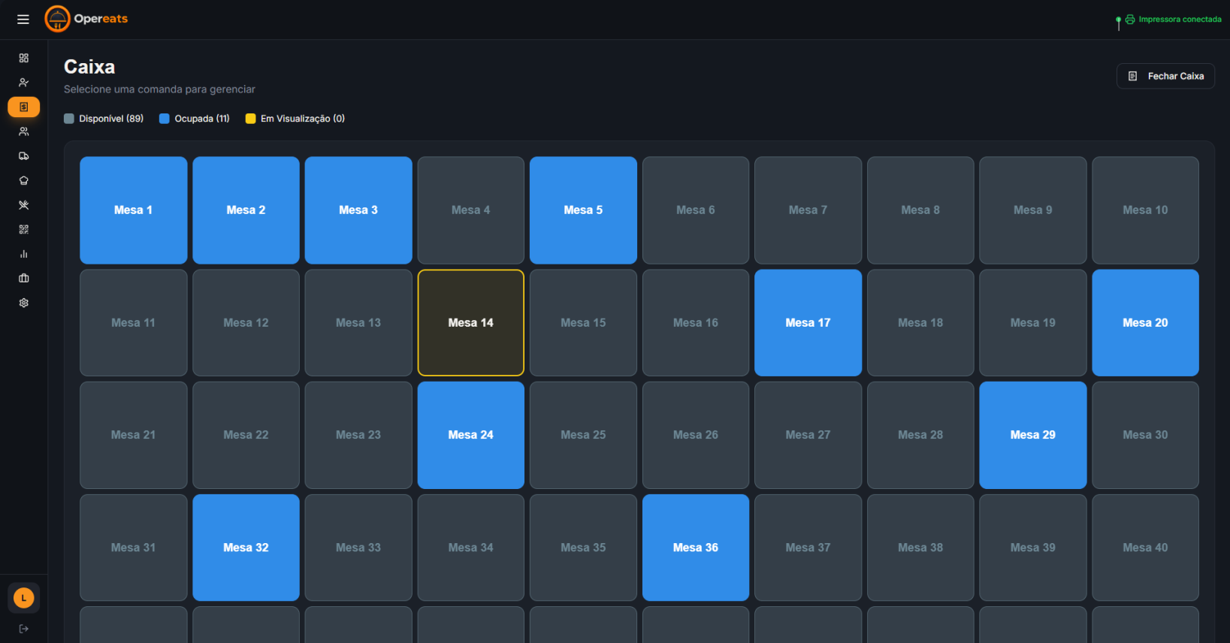Select Mesa 34 tile
This screenshot has width=1230, height=643.
coord(471,548)
